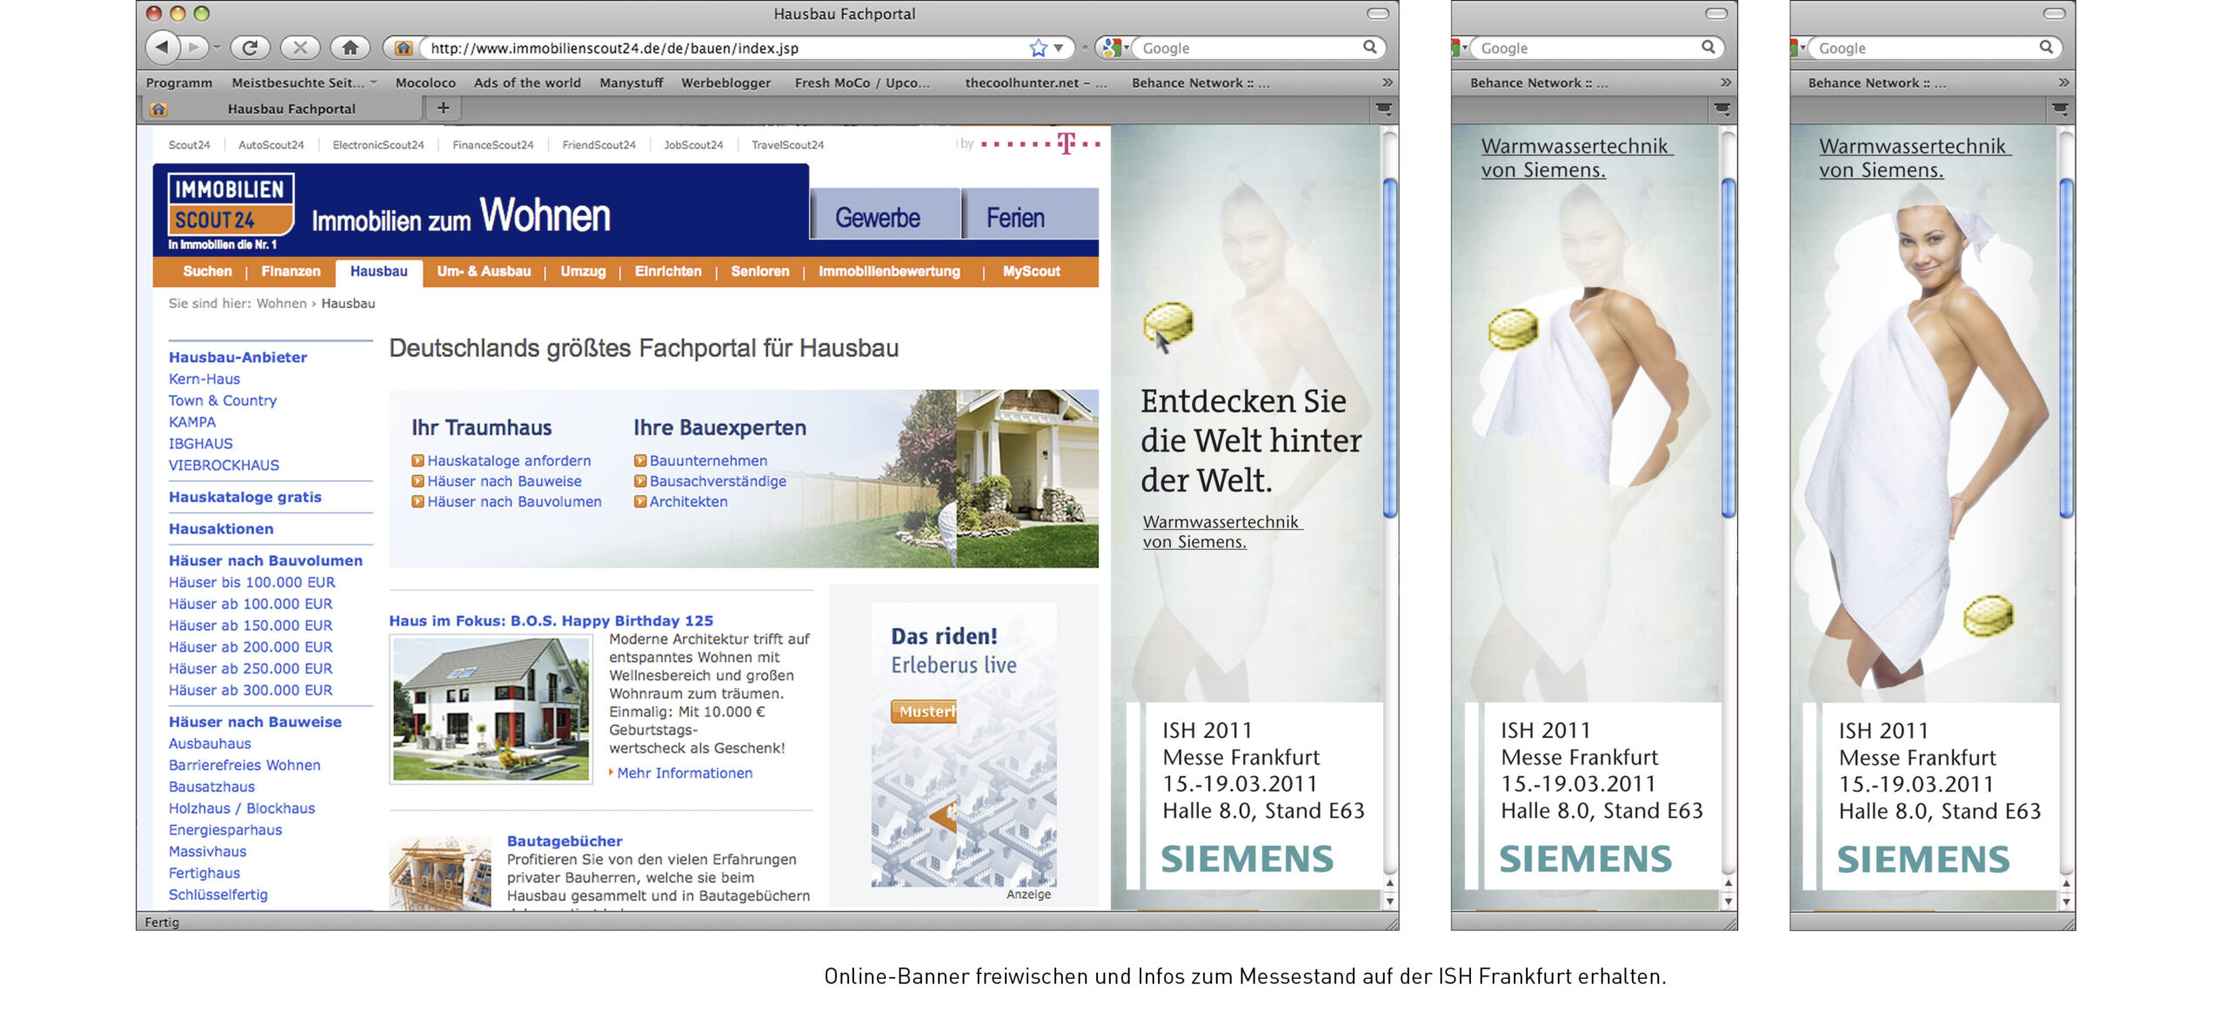Switch to the Ferien tab

(x=1030, y=215)
